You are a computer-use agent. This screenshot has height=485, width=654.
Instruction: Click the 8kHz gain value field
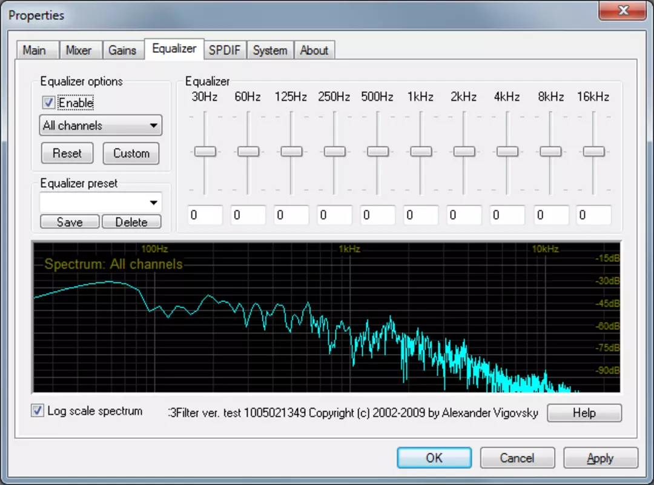point(552,215)
